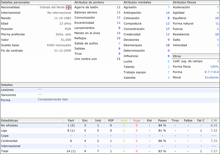The image size is (220, 154).
Task: Click the Lesiones details row
Action: click(110, 90)
